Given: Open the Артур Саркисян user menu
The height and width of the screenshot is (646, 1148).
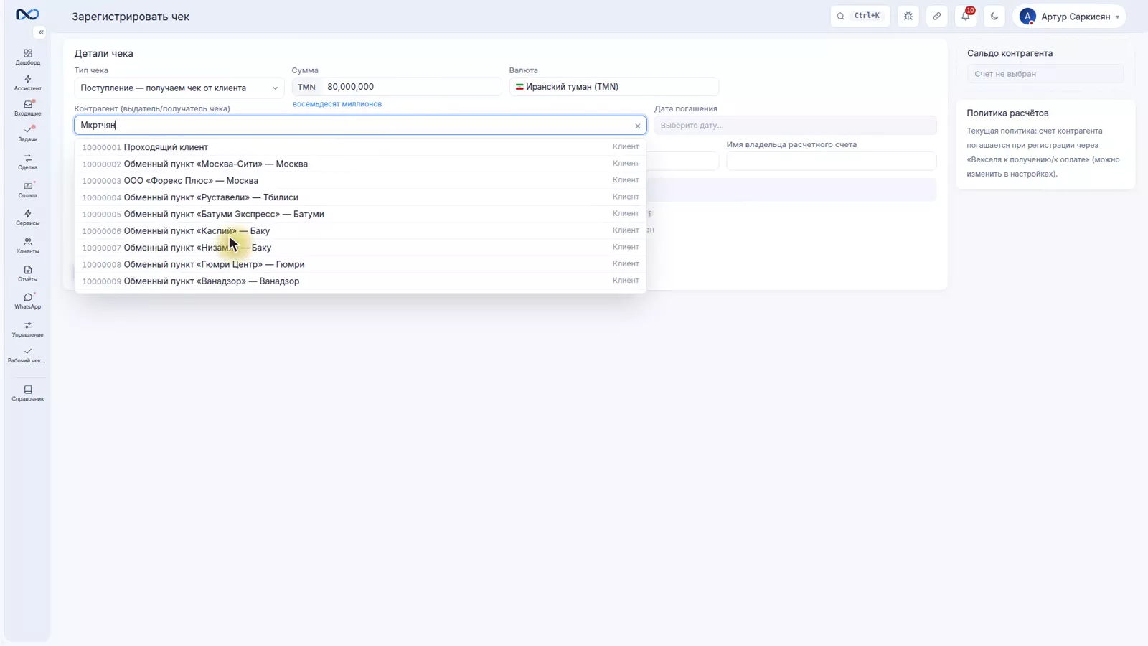Looking at the screenshot, I should 1069,16.
